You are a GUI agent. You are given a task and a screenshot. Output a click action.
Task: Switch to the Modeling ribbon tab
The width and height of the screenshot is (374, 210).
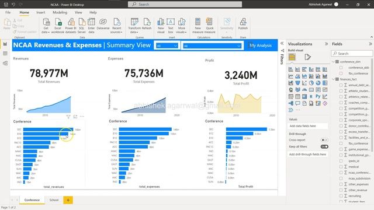(60, 12)
